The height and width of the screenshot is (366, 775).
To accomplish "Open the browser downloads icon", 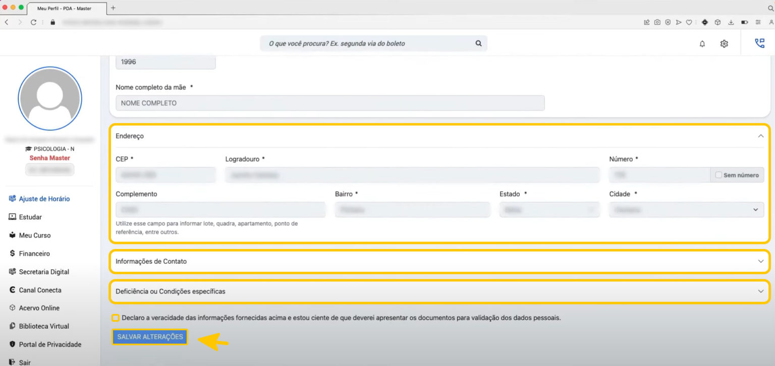I will (x=731, y=22).
